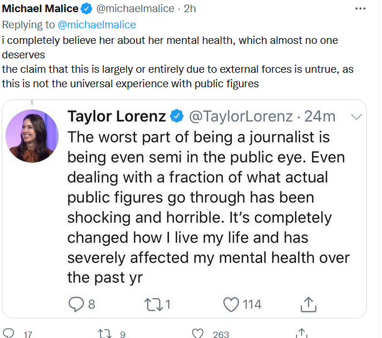Viewport: 382px width, 338px height.
Task: Expand the chevron menu on Lorenz's tweet
Action: click(x=356, y=117)
